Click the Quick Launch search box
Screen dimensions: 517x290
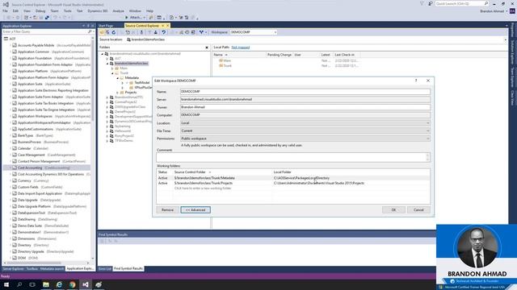[x=461, y=3]
